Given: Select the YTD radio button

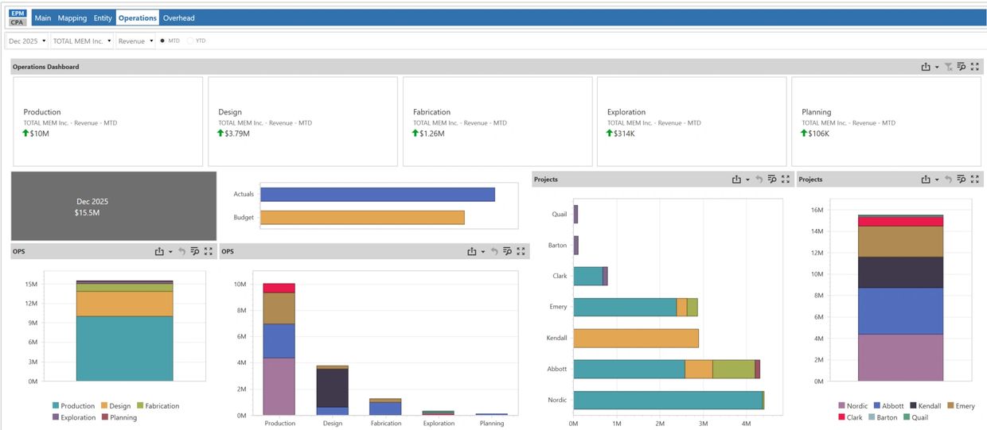Looking at the screenshot, I should pos(190,41).
